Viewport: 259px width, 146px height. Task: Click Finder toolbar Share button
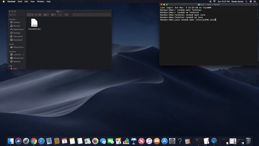60,15
